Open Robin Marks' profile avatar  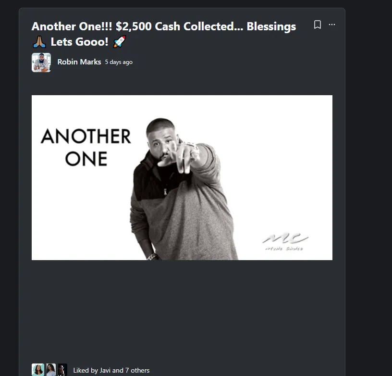tap(41, 63)
